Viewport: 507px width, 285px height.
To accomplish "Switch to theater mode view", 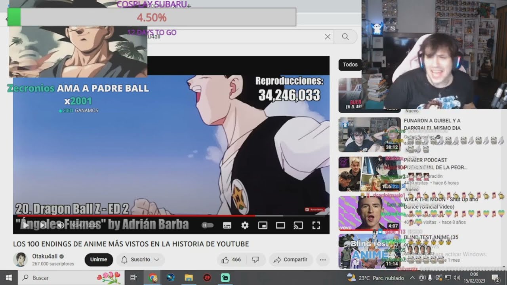I will (x=280, y=225).
